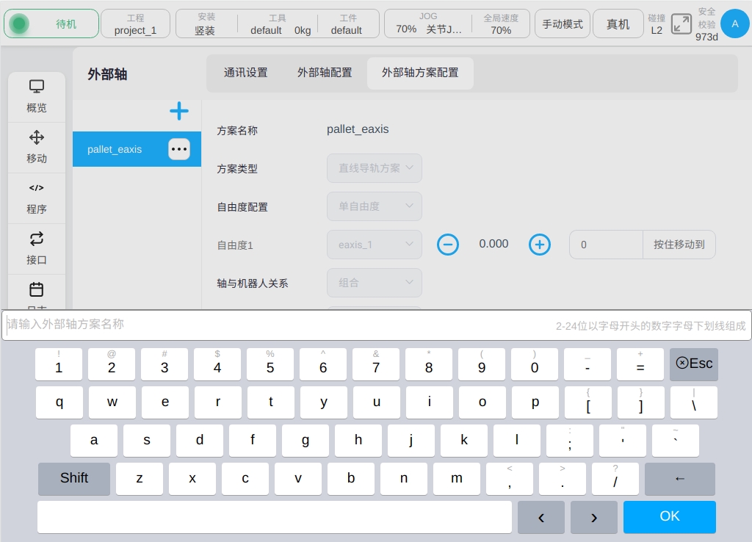
Task: Tap the left bracket key
Action: tap(588, 402)
